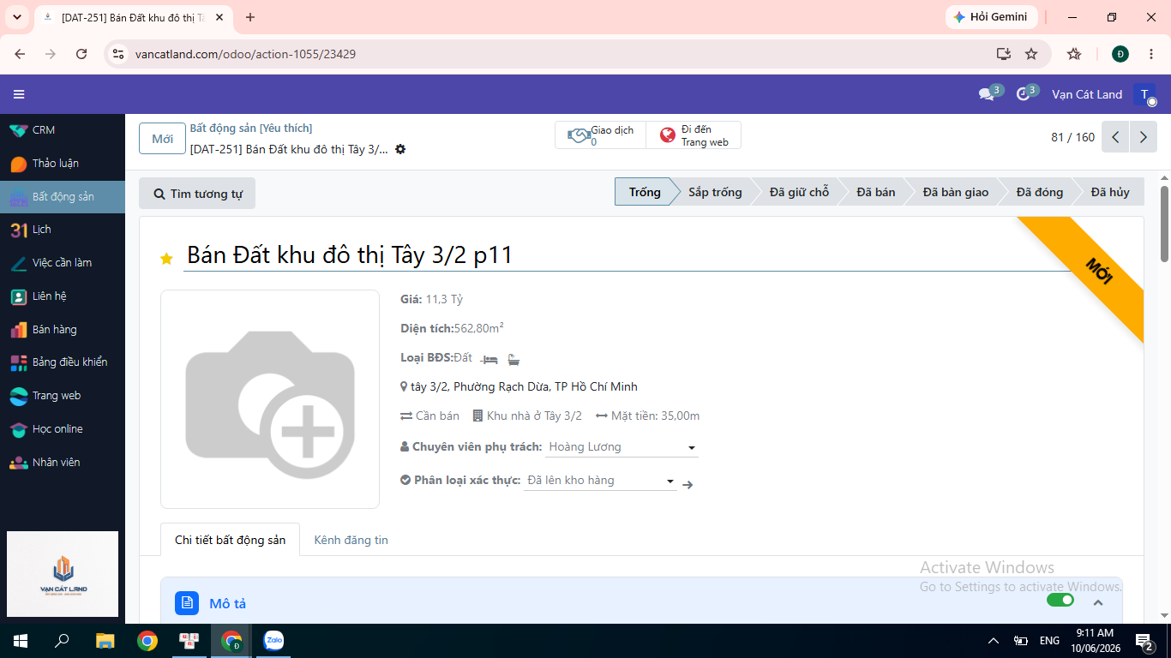Image resolution: width=1171 pixels, height=658 pixels.
Task: Go to the next record arrow
Action: 1144,137
